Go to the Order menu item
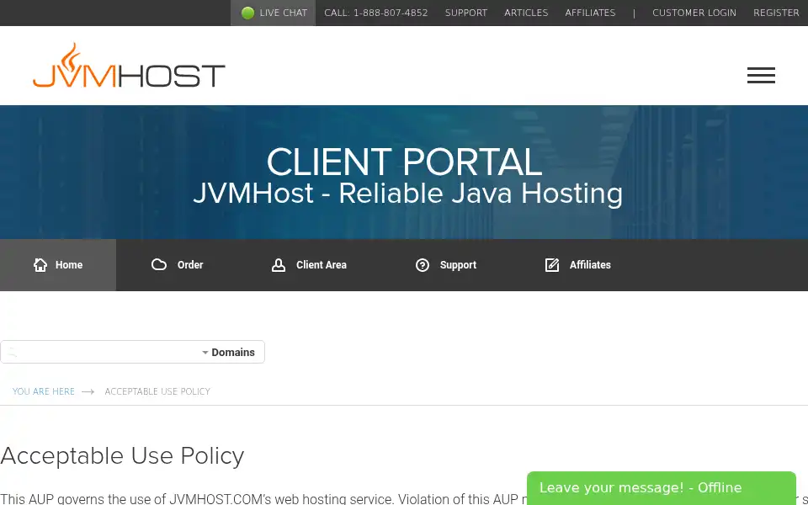808x505 pixels. click(177, 265)
